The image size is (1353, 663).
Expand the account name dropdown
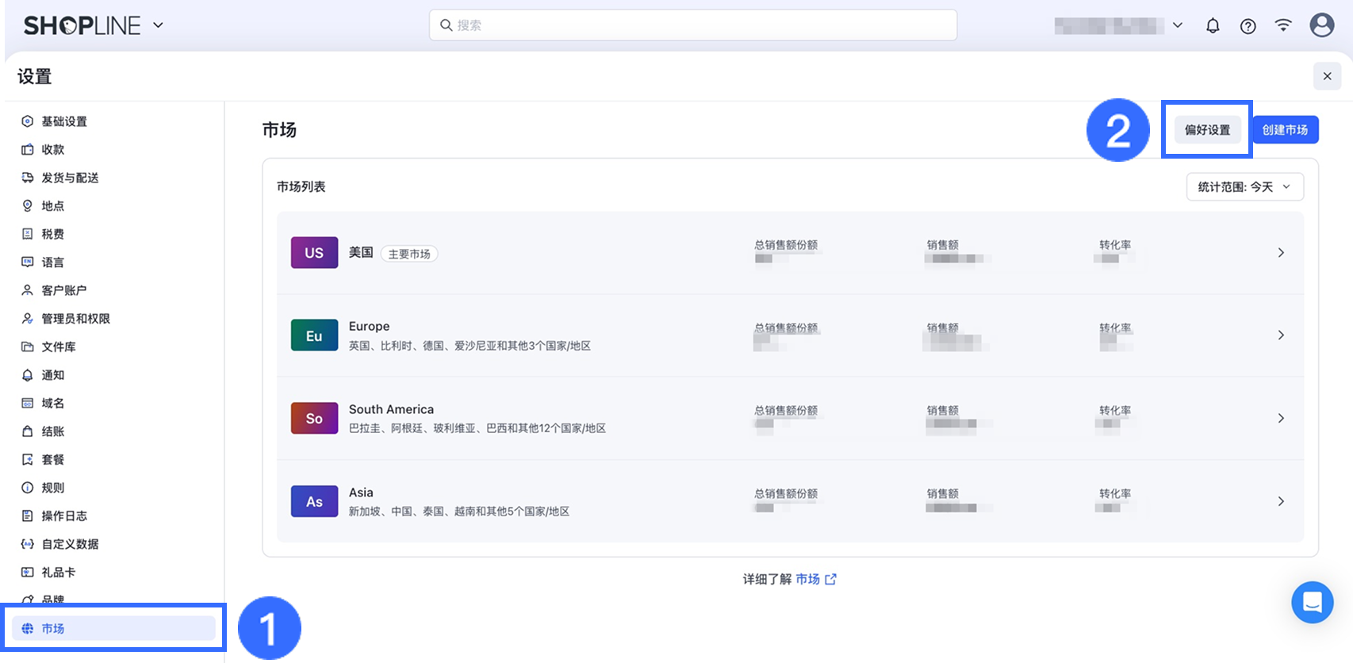[x=1178, y=25]
